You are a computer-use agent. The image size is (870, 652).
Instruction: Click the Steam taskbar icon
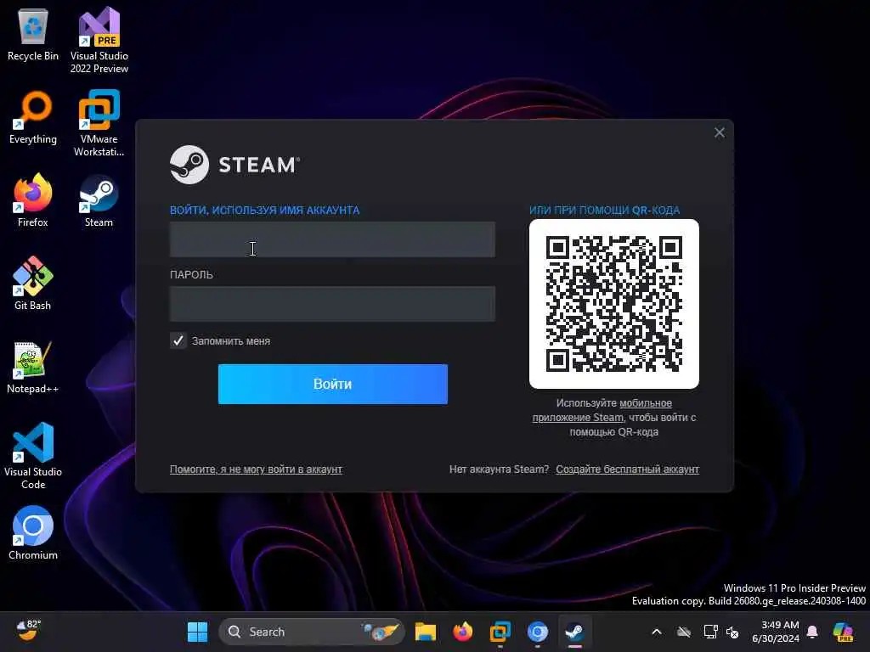574,632
